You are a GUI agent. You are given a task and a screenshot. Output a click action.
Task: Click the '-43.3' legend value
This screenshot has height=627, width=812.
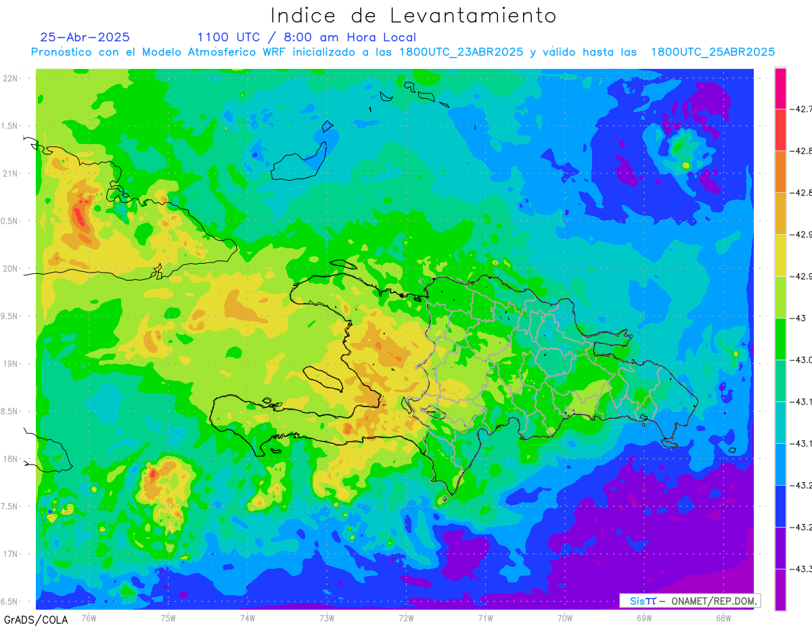803,568
